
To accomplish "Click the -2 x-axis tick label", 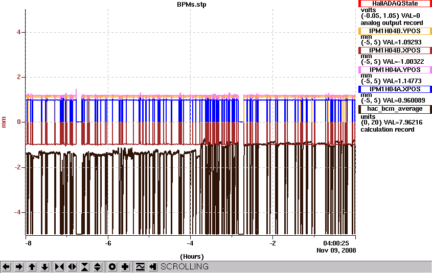I will [272, 243].
